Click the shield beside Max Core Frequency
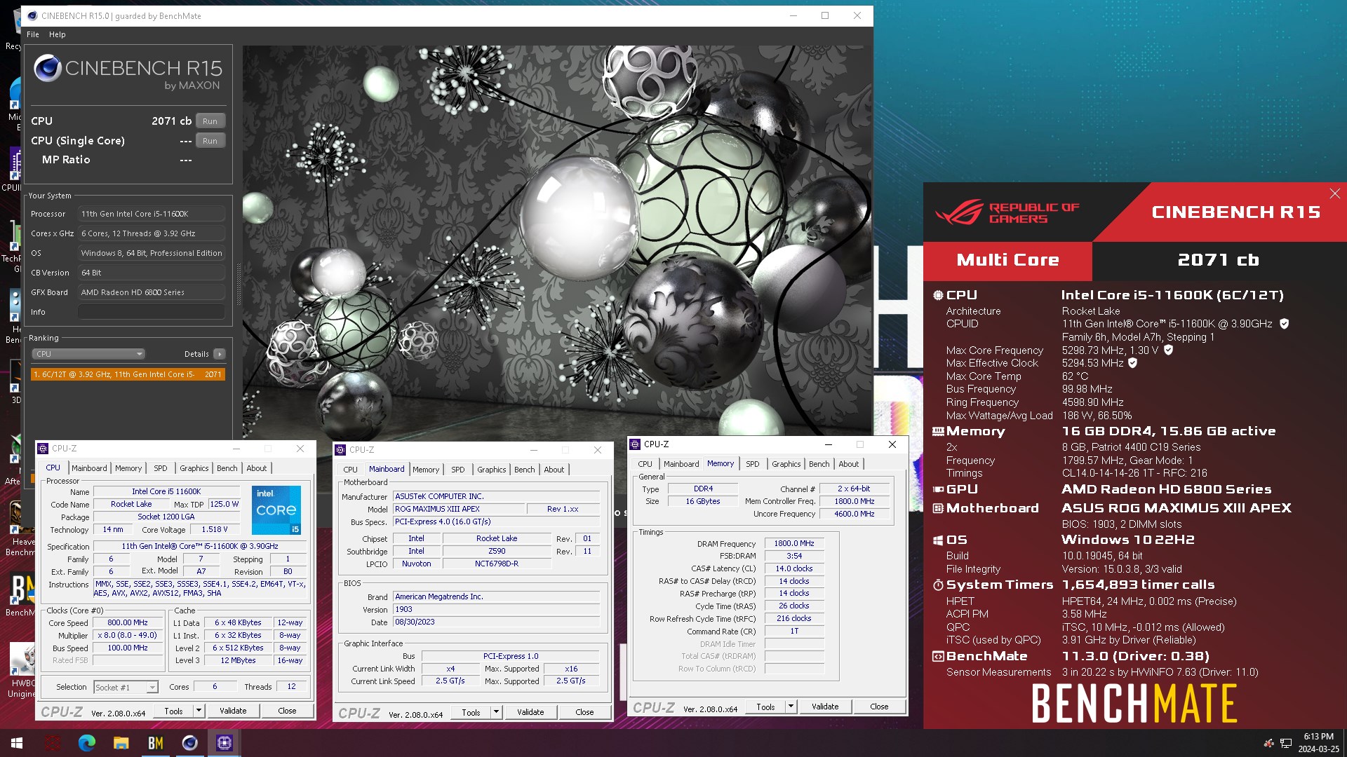1347x757 pixels. point(1168,350)
